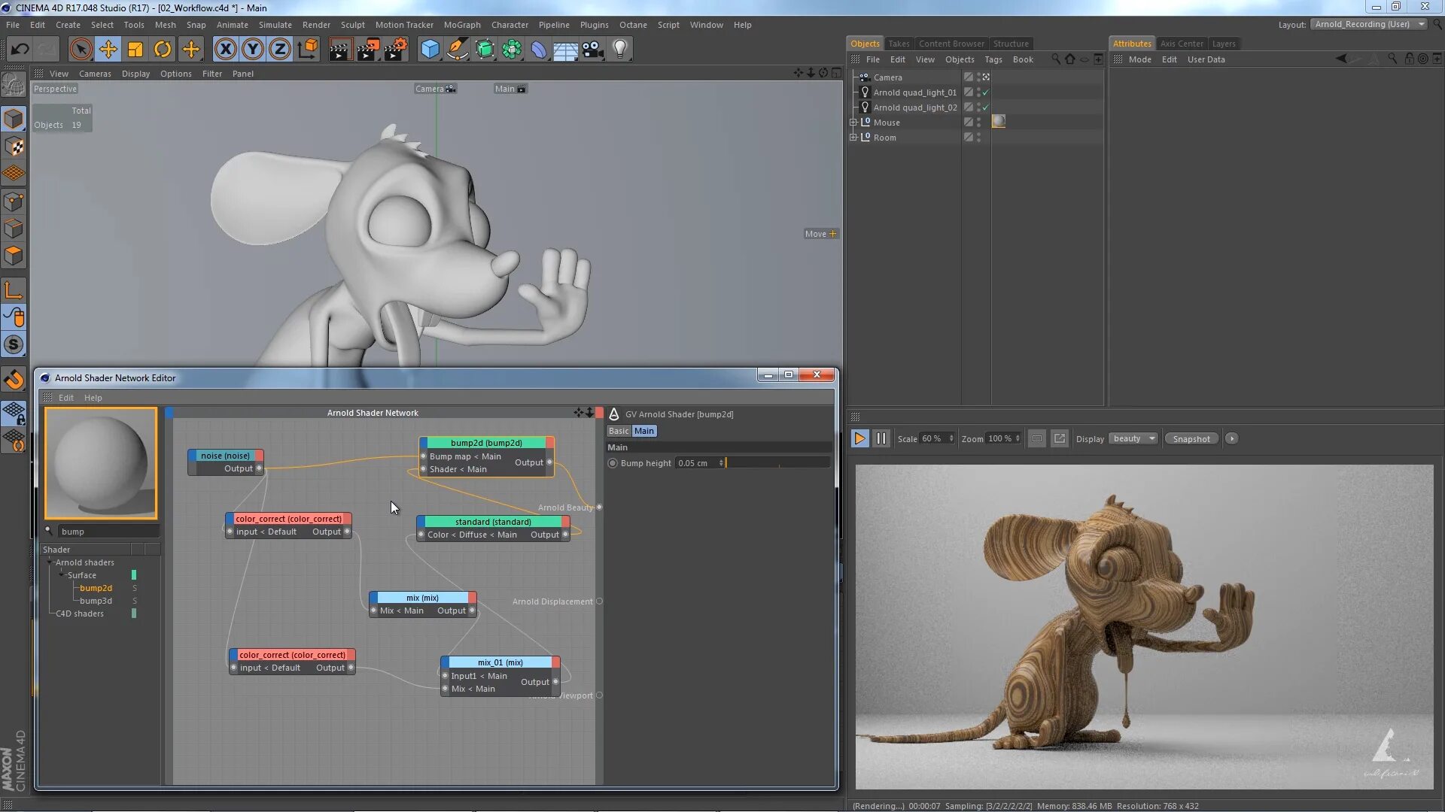Click the bump shader search field
Screen dimensions: 1445x812
click(108, 532)
